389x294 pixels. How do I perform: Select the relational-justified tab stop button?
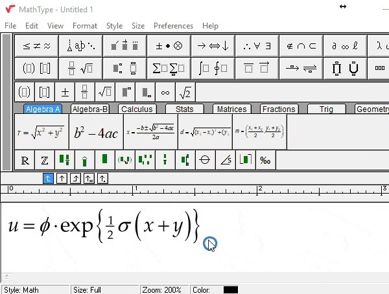89,179
